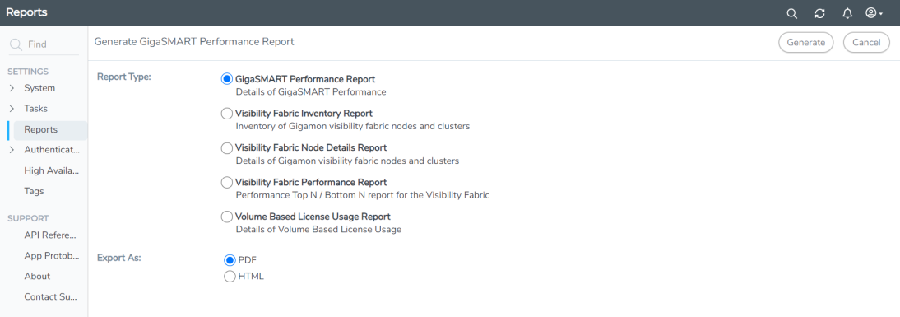Click the refresh icon in header

pos(819,13)
